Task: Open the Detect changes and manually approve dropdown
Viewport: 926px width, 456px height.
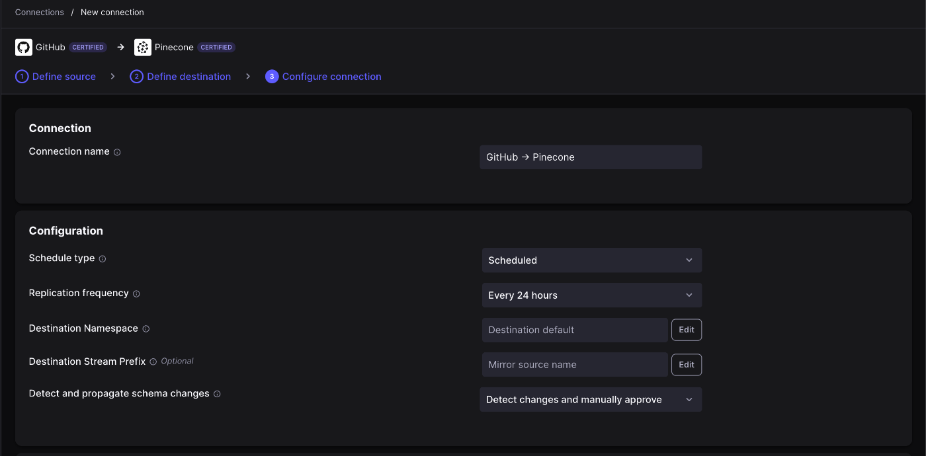Action: (590, 400)
